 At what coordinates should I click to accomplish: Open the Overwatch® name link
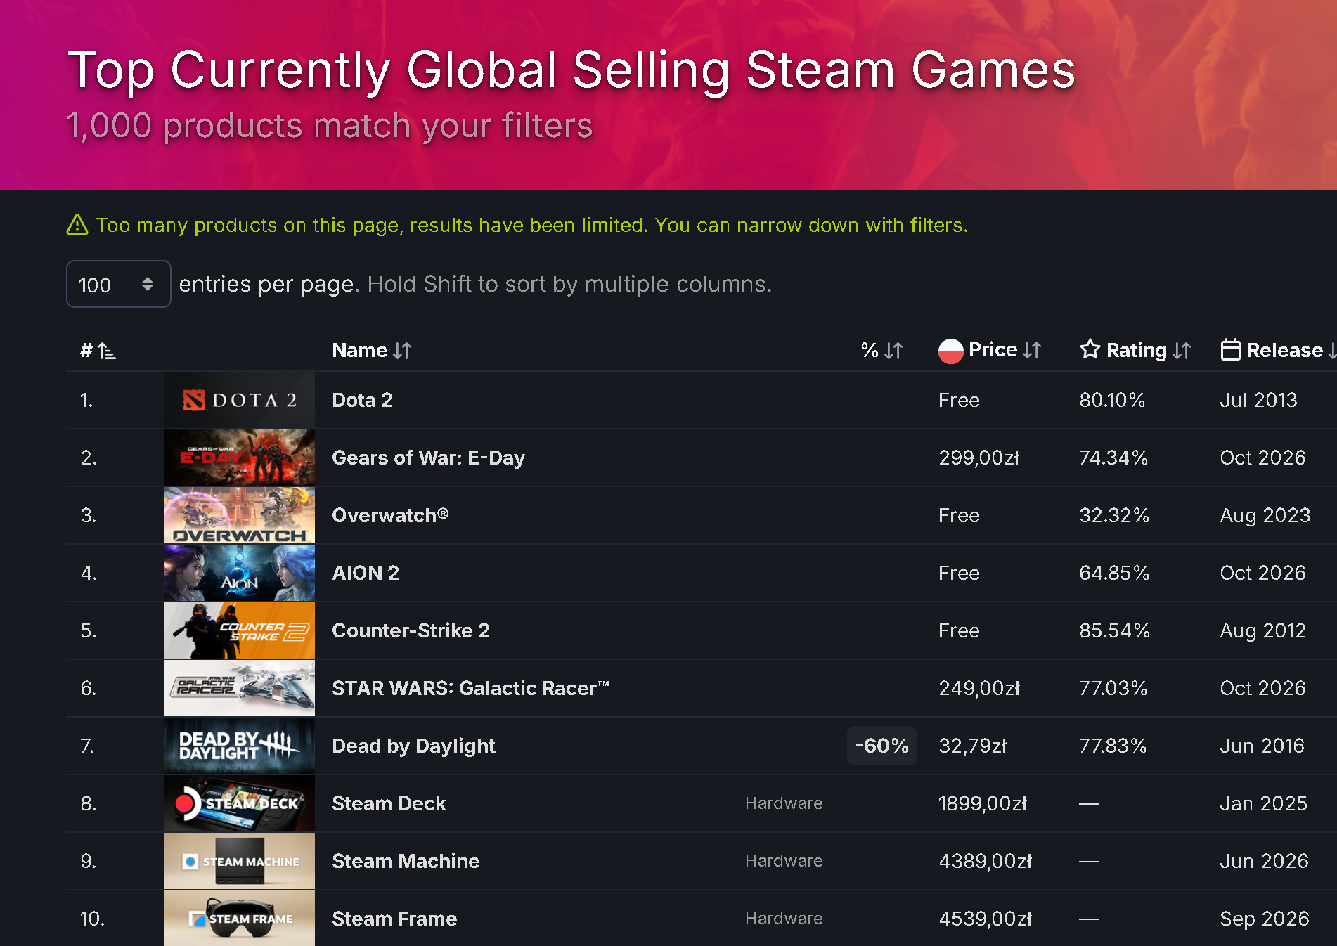coord(390,515)
